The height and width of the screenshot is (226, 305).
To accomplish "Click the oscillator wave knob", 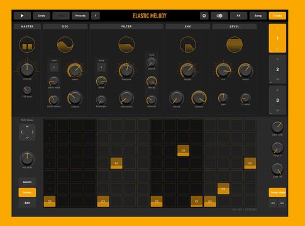I will pos(75,70).
